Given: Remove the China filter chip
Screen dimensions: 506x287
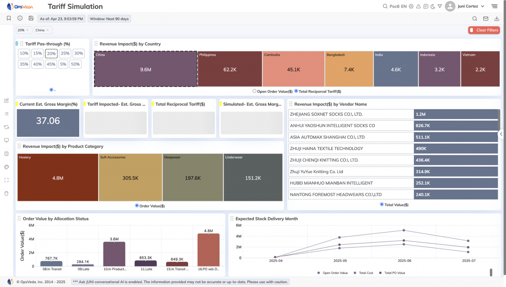Looking at the screenshot, I should (x=48, y=30).
